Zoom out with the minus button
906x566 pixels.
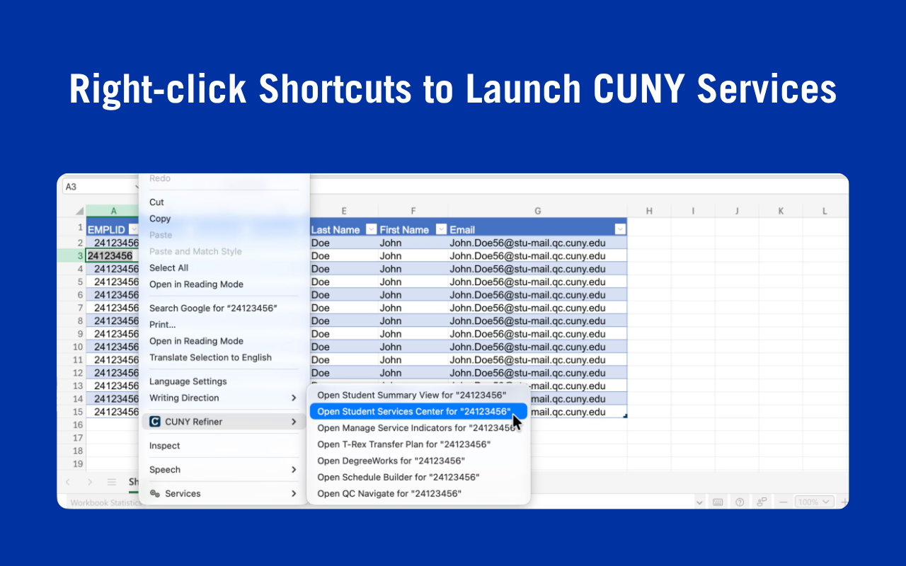click(783, 502)
